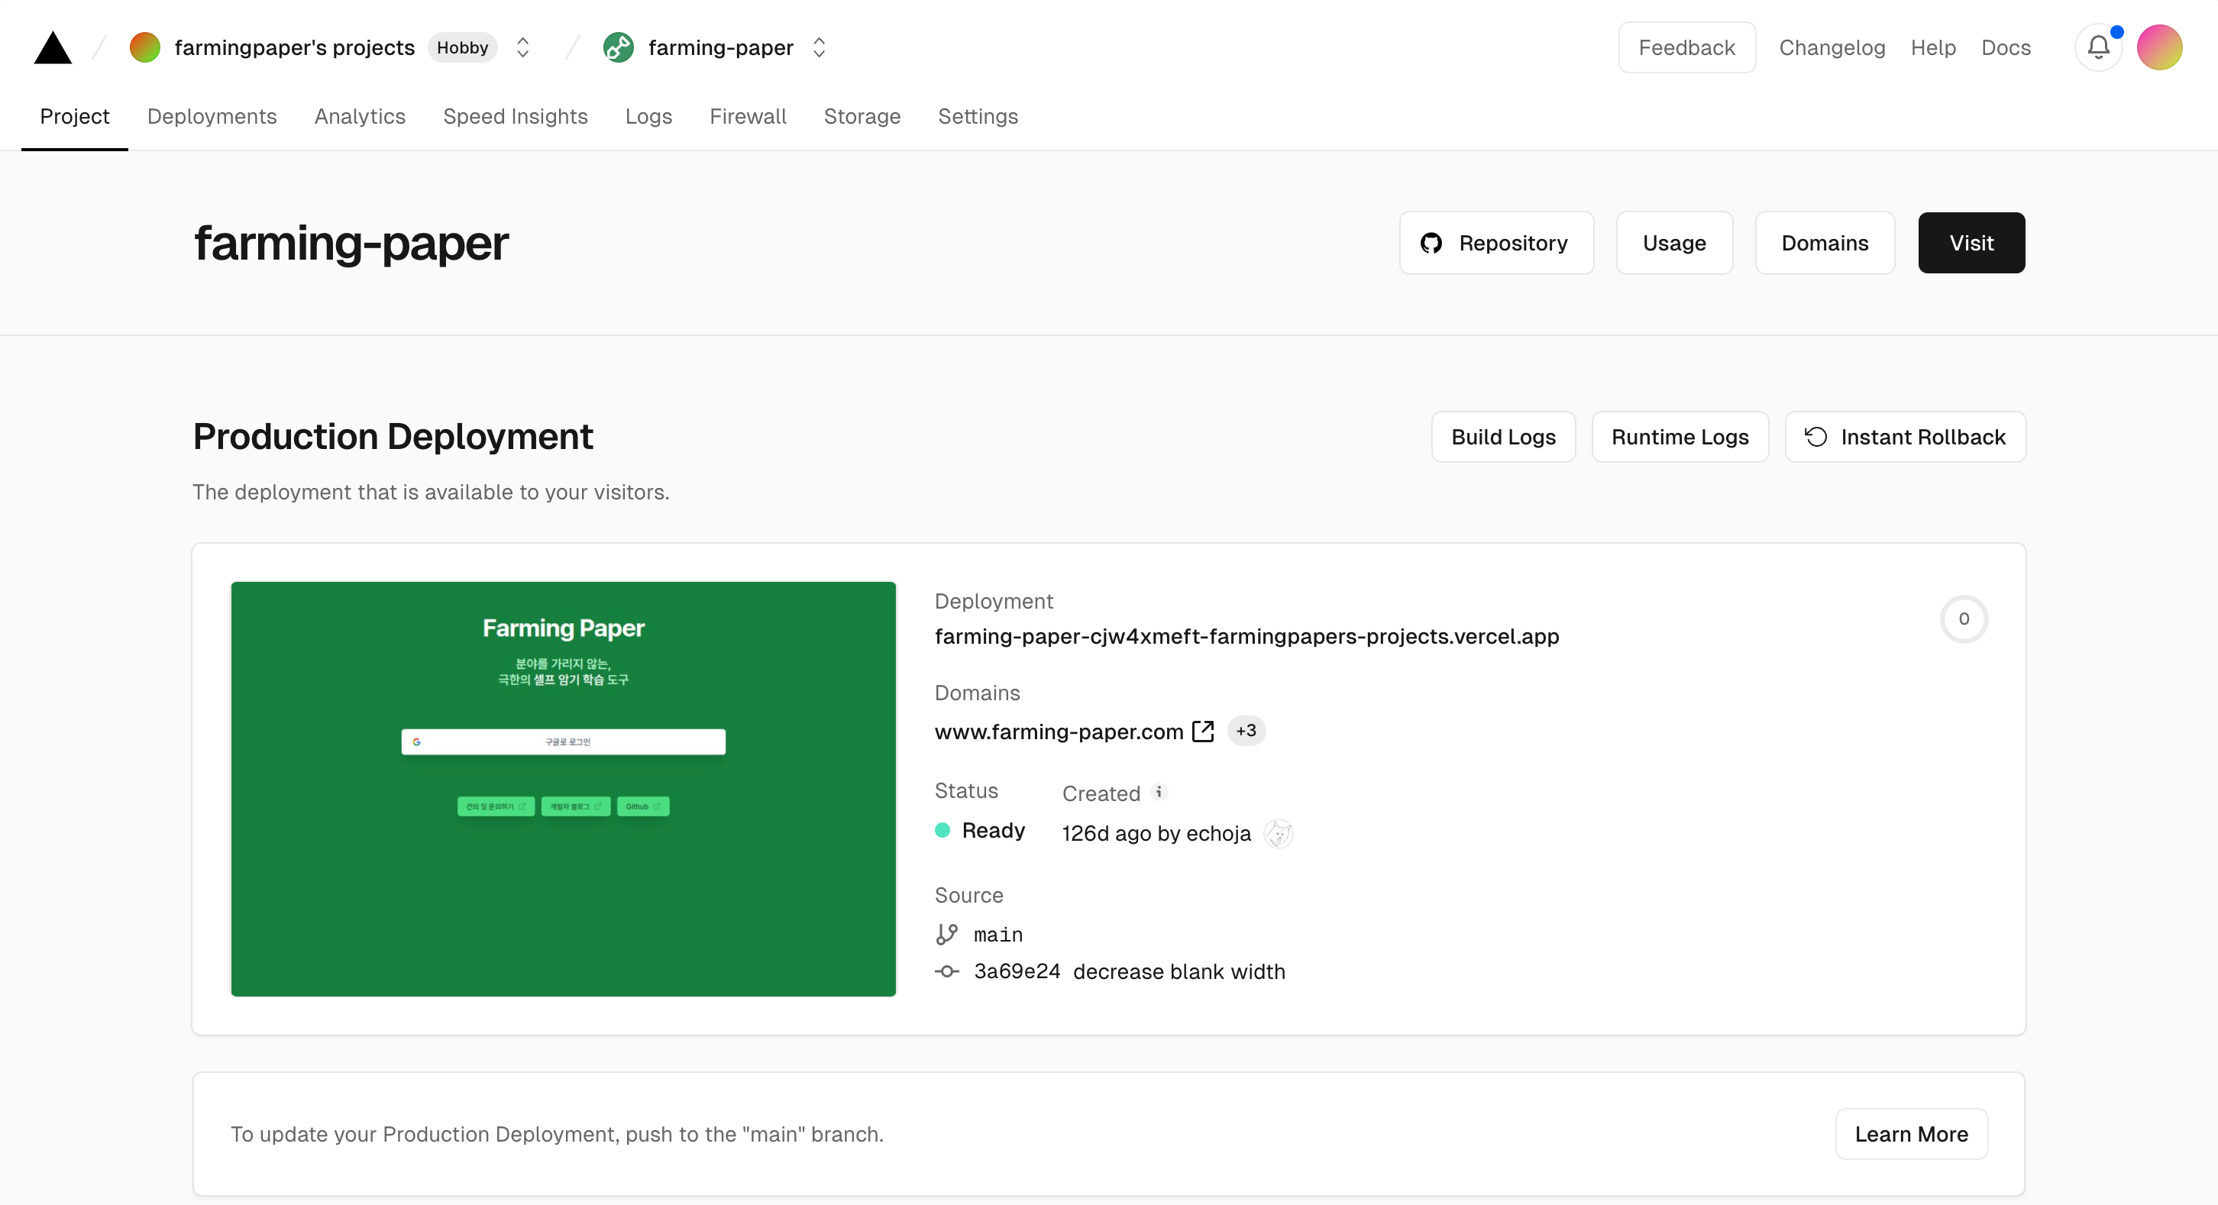Click the info icon next to Created
This screenshot has width=2218, height=1205.
[x=1159, y=792]
